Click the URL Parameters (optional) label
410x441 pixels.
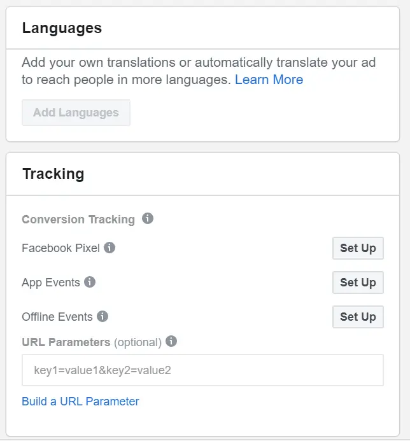point(91,342)
